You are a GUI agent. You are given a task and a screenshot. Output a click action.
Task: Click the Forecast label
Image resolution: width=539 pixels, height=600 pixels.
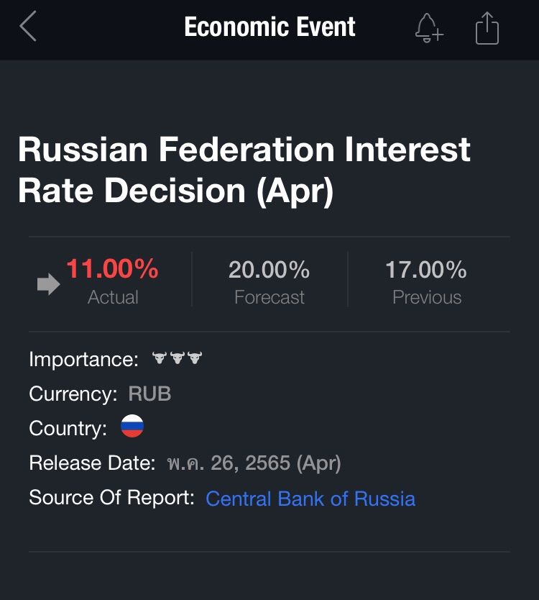269,297
